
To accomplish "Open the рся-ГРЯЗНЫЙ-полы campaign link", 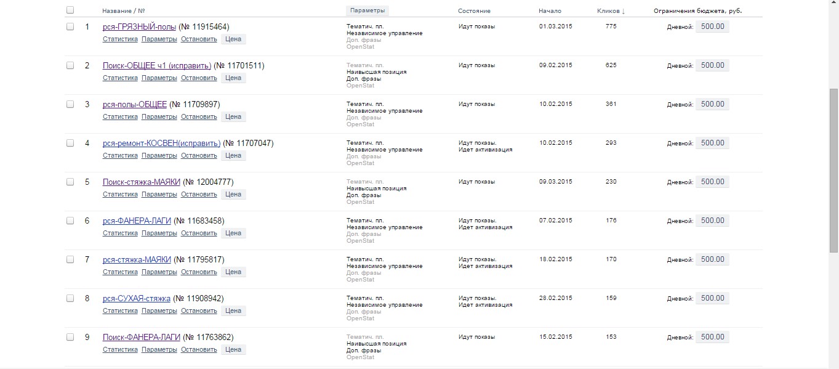I will pyautogui.click(x=140, y=26).
